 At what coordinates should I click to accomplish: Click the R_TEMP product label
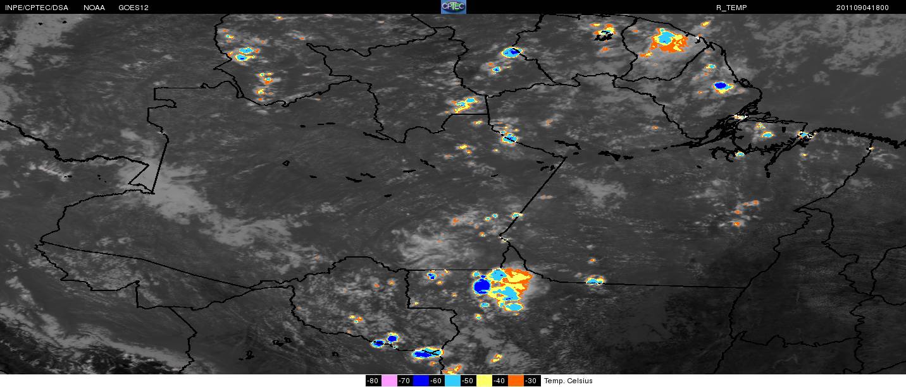tap(732, 8)
